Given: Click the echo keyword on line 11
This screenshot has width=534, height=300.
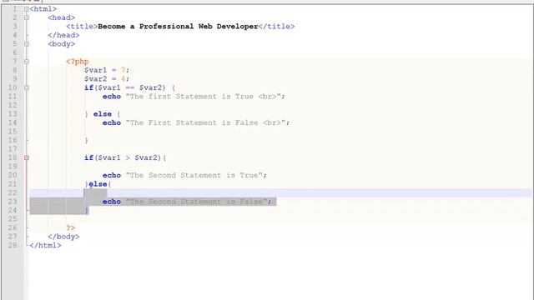Looking at the screenshot, I should (112, 97).
